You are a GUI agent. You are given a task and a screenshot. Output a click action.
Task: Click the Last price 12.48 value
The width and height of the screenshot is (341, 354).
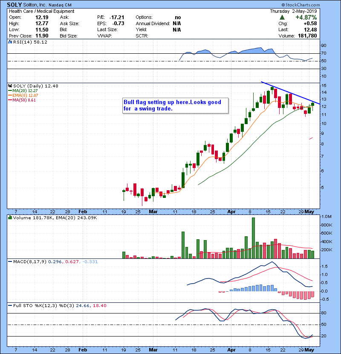point(310,29)
